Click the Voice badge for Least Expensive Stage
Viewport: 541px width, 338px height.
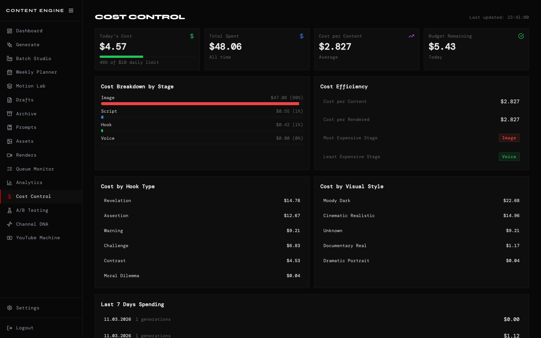coord(509,157)
